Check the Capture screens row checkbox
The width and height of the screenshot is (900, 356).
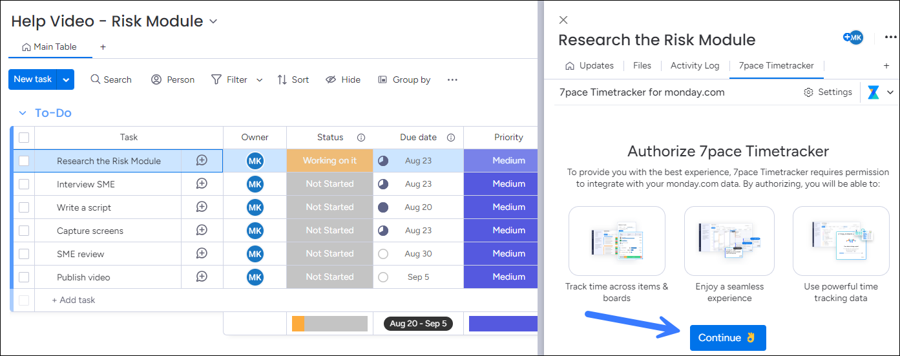(x=24, y=231)
